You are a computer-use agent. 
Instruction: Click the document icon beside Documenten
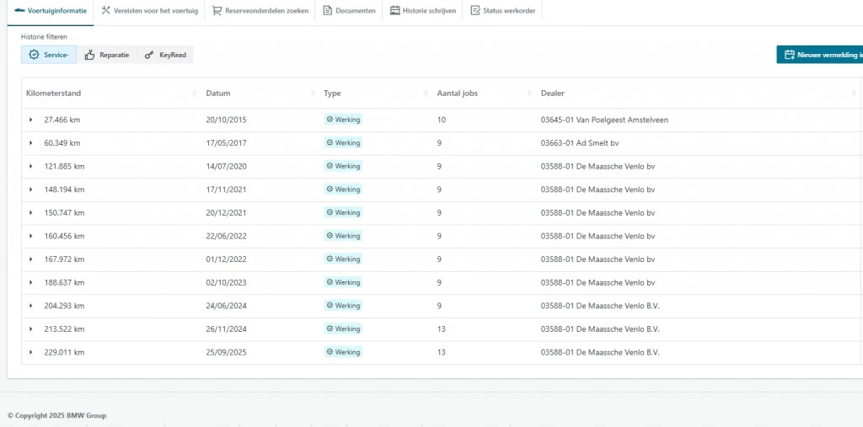pyautogui.click(x=328, y=11)
